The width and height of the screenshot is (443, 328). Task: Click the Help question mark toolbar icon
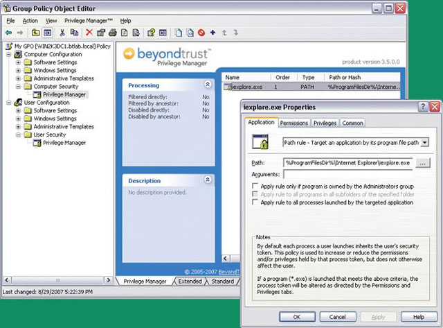[151, 33]
